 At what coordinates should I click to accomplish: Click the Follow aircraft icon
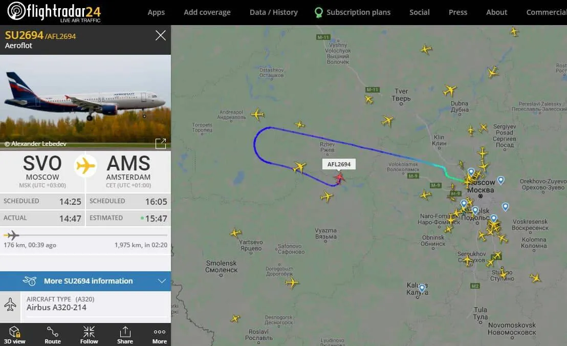click(89, 331)
